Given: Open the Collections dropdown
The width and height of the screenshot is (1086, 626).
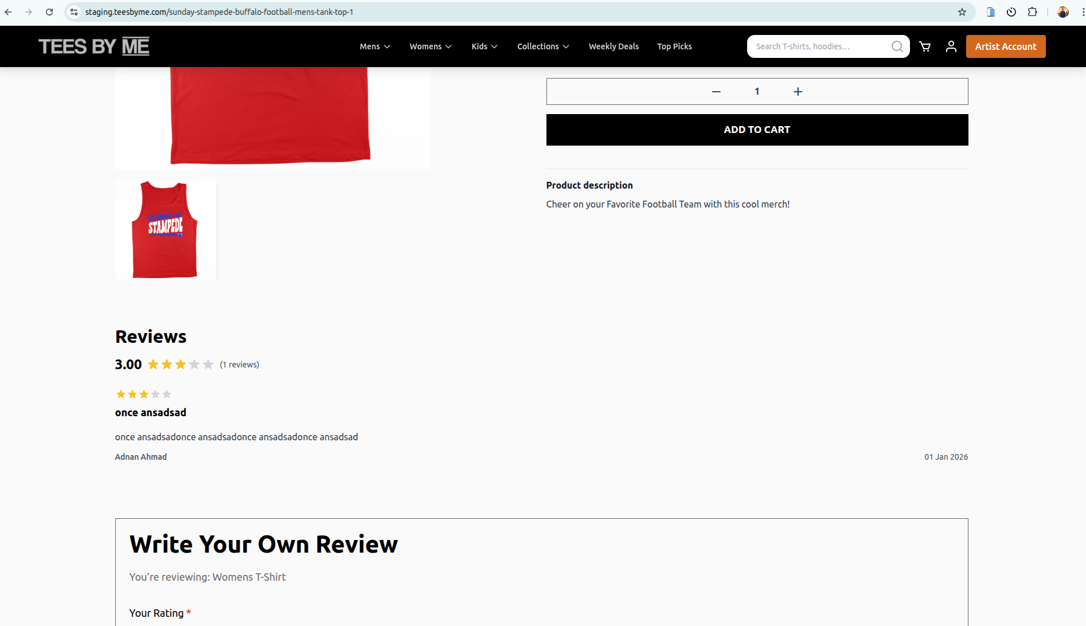Looking at the screenshot, I should point(542,46).
